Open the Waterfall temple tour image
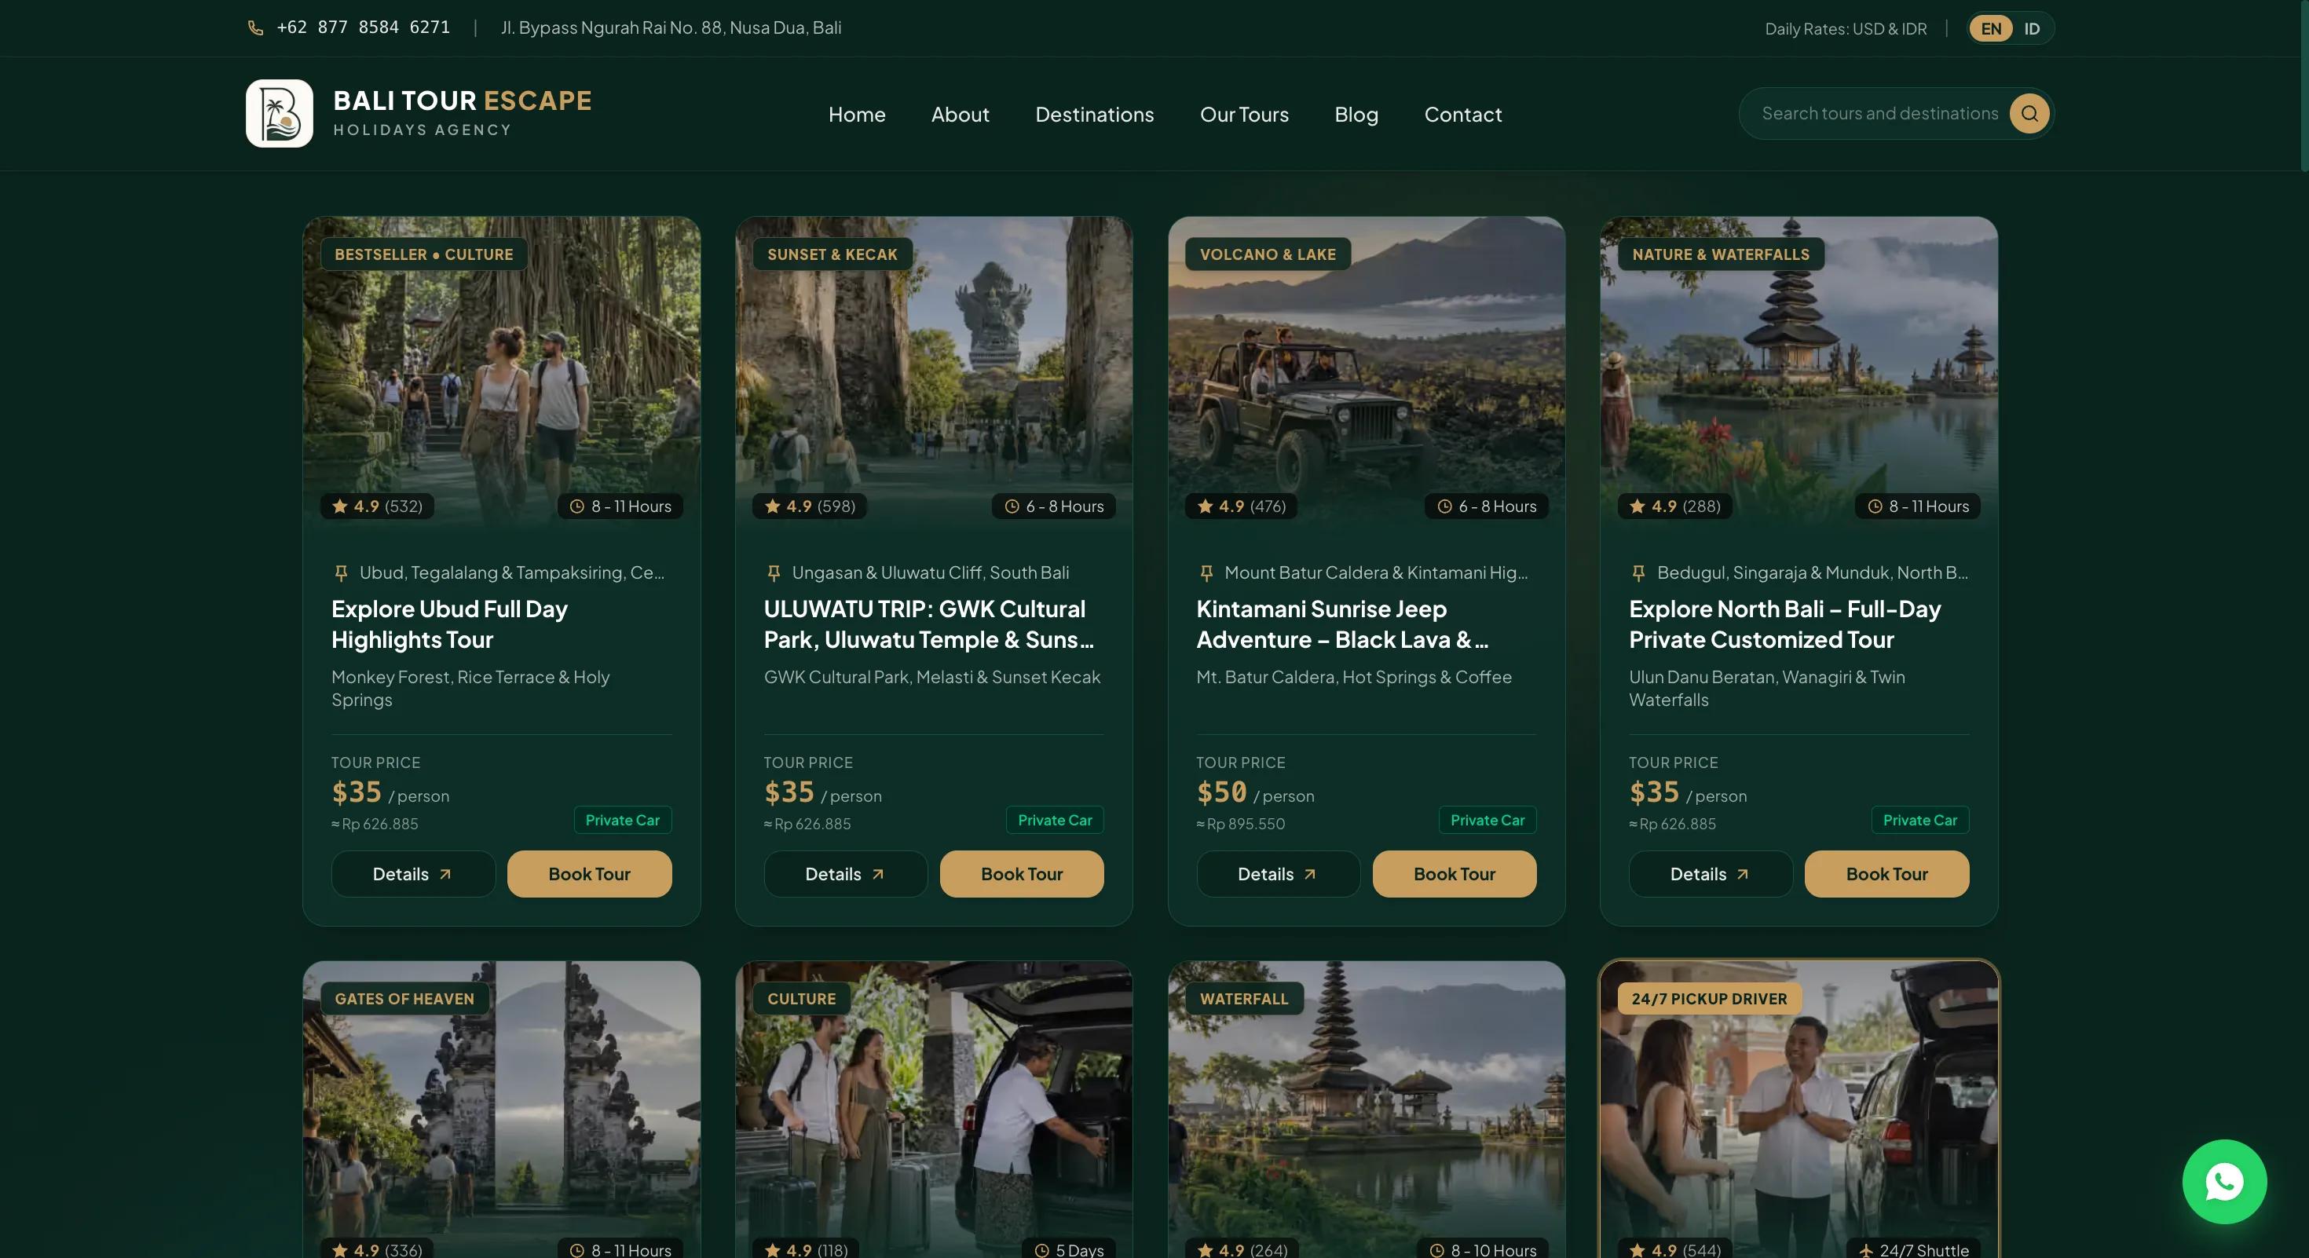Viewport: 2309px width, 1258px height. pos(1366,1110)
